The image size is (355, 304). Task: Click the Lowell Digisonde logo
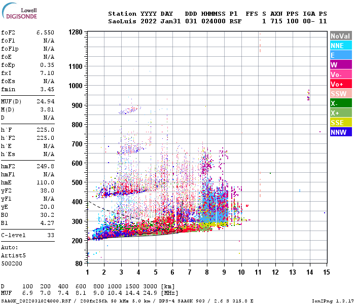(19, 11)
